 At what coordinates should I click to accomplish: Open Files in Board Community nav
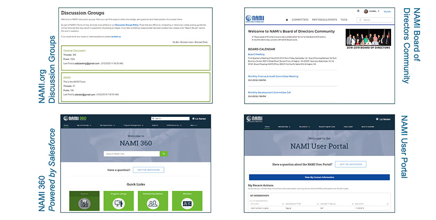[x=344, y=20]
